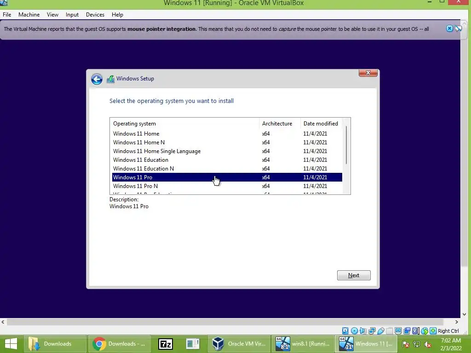The height and width of the screenshot is (353, 471).
Task: Click the suppress-message icon in the notification bar
Action: click(459, 28)
